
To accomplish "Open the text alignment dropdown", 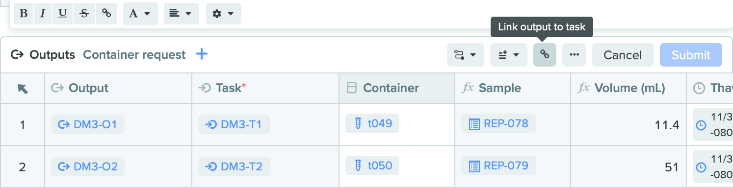I will click(x=181, y=14).
